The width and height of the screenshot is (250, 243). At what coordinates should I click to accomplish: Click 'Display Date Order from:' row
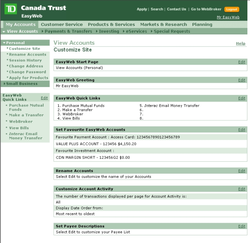coord(150,208)
